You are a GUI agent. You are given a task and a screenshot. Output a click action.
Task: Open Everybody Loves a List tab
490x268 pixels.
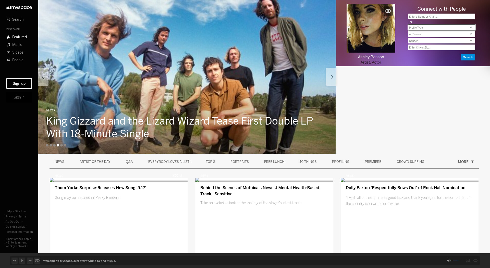pyautogui.click(x=169, y=162)
